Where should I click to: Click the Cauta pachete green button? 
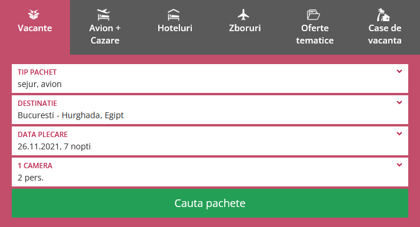pos(210,203)
